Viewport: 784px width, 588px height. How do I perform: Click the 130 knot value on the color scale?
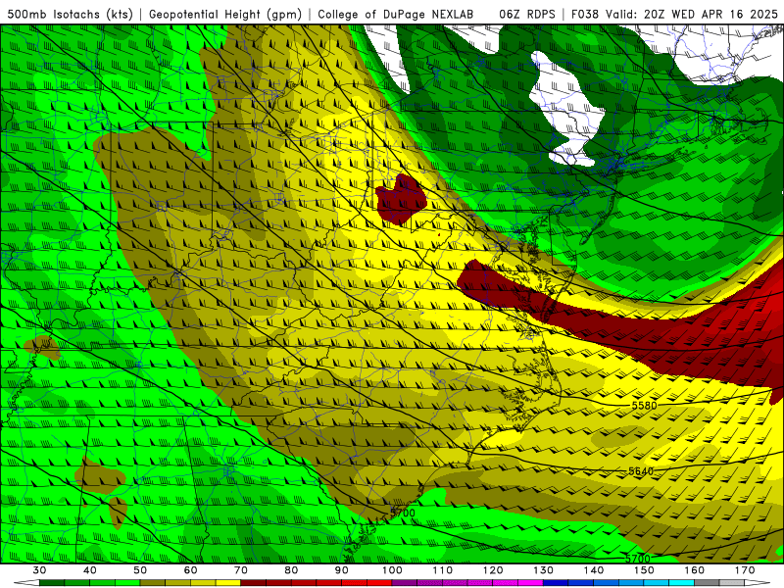click(544, 570)
